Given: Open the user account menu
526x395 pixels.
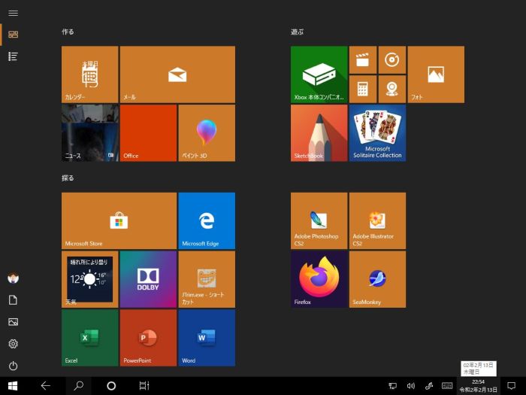Looking at the screenshot, I should (13, 278).
